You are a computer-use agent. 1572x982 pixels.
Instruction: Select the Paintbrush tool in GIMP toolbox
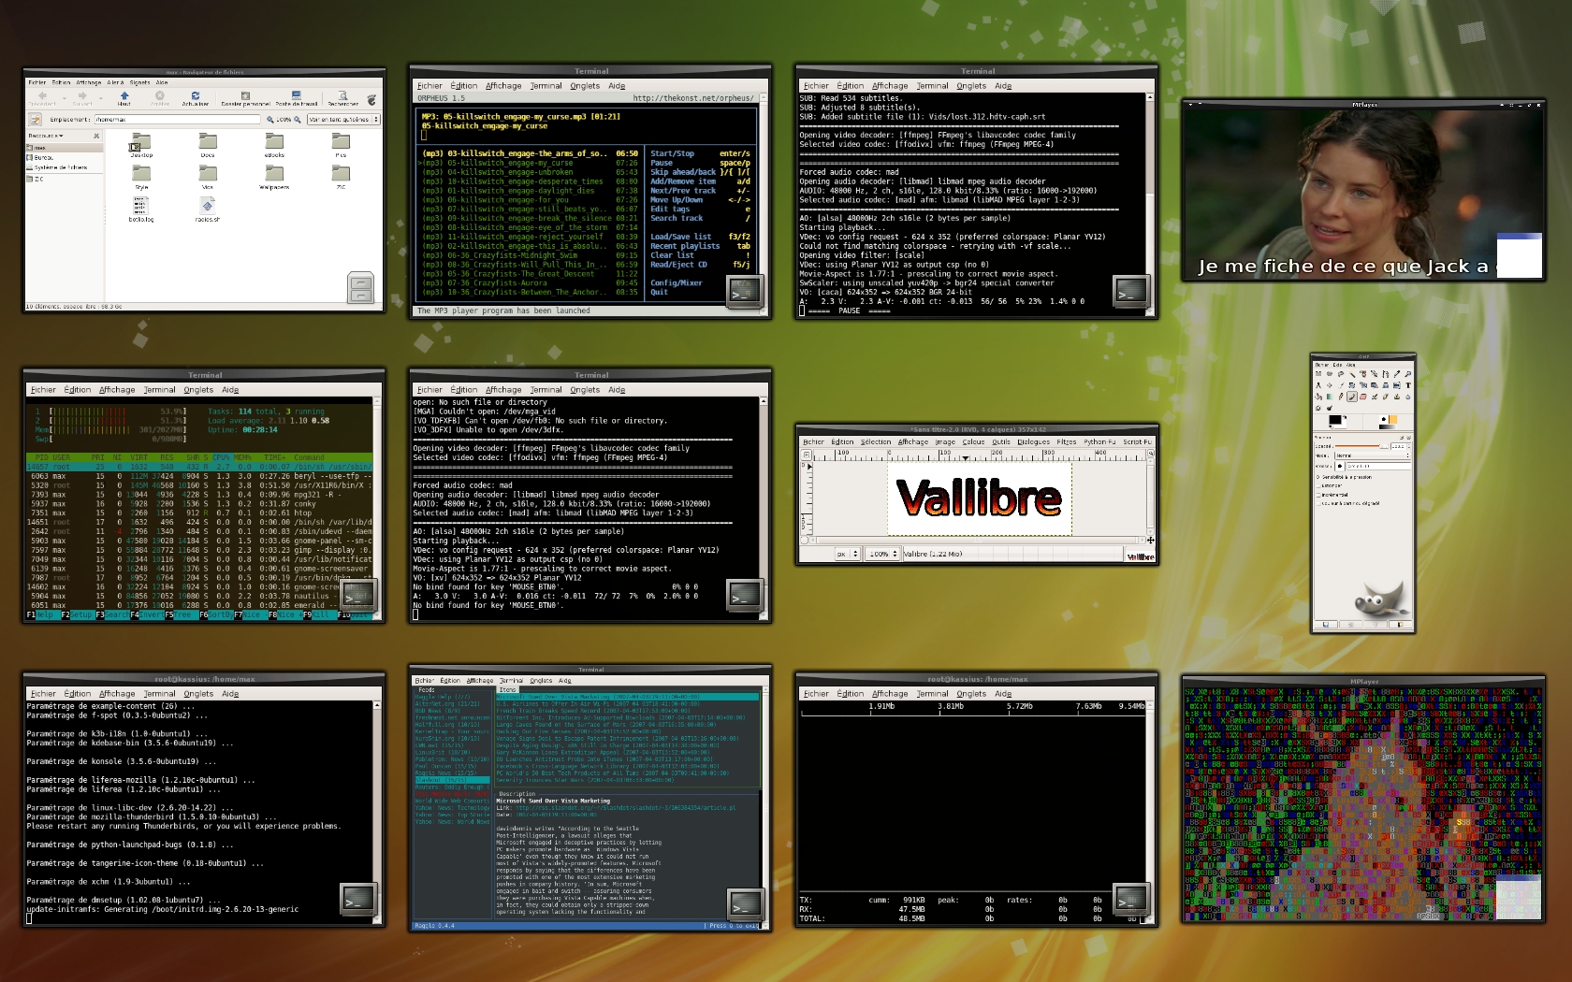coord(1351,397)
